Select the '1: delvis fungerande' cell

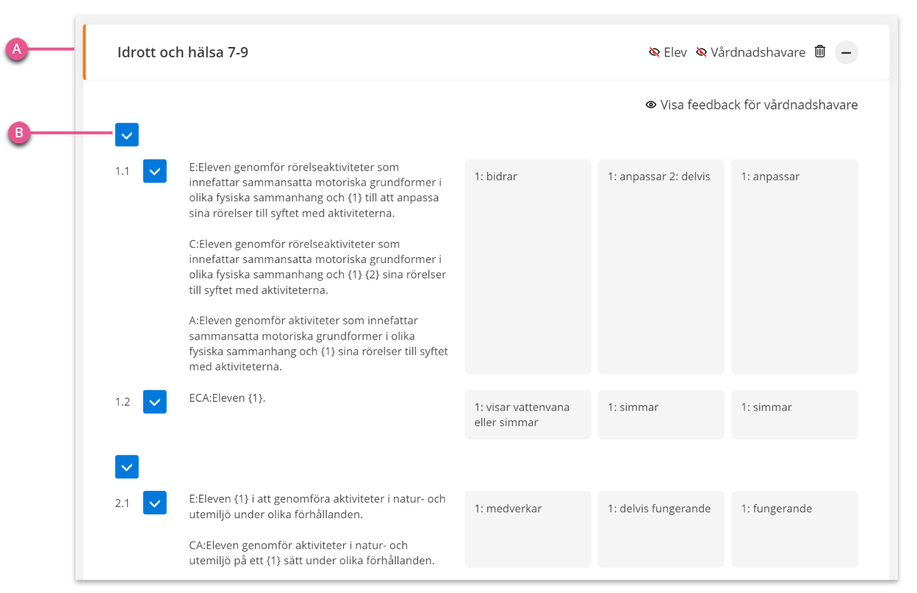[661, 529]
